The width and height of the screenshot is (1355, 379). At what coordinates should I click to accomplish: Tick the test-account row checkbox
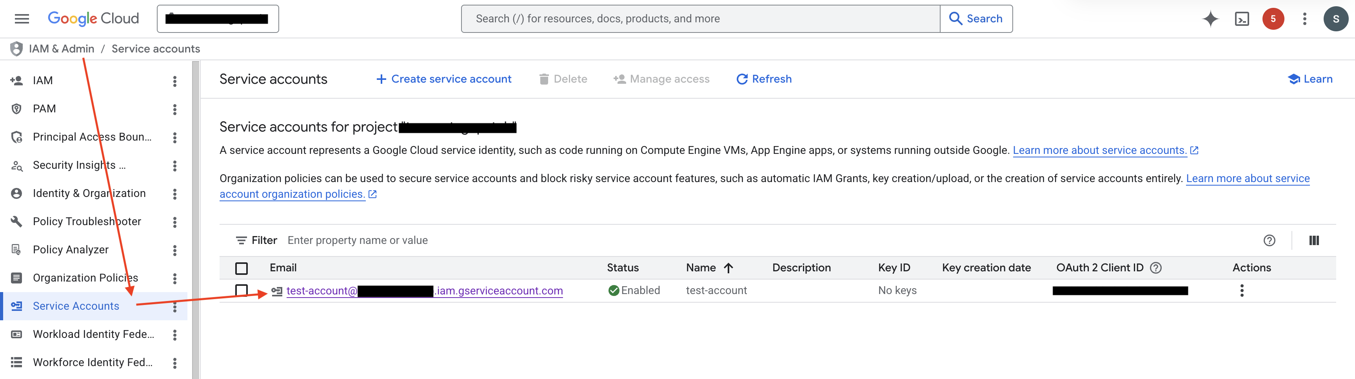242,290
